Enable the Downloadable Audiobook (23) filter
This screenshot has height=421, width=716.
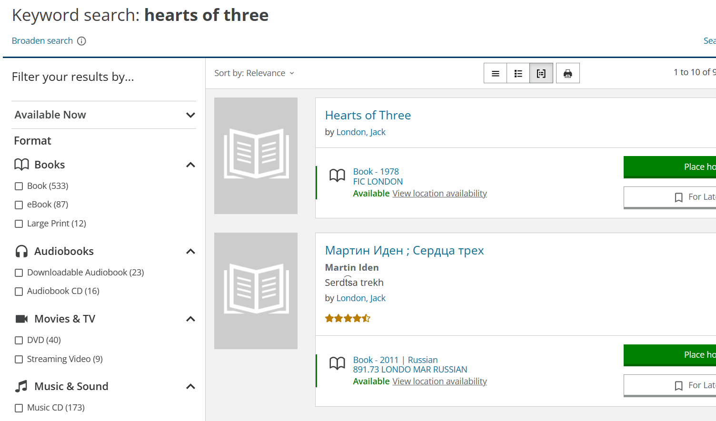click(19, 273)
